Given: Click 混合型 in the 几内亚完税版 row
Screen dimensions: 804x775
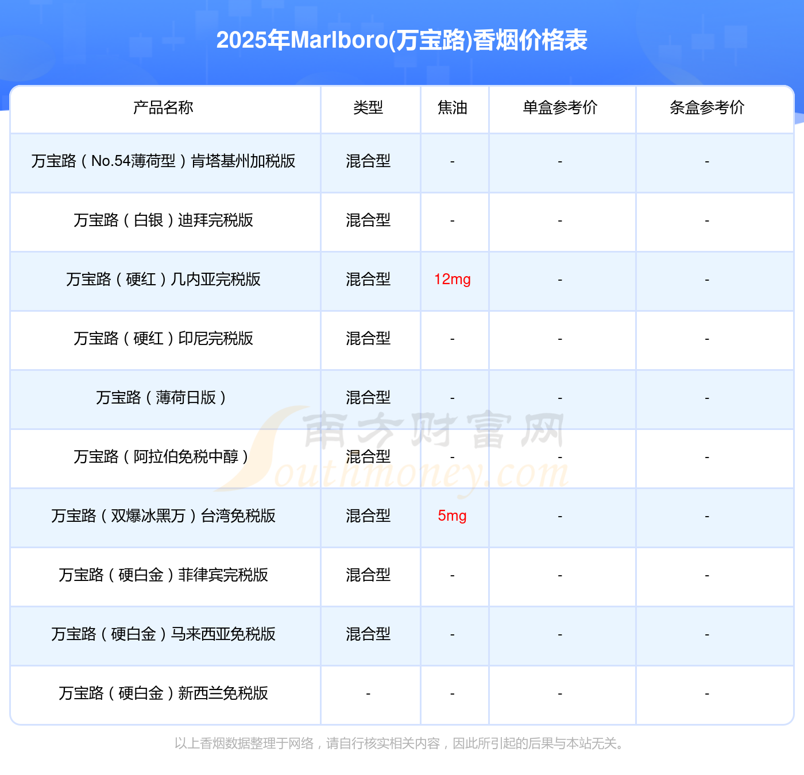Looking at the screenshot, I should [368, 279].
